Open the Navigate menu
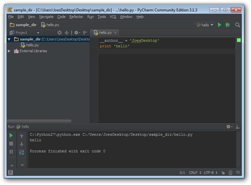The height and width of the screenshot is (185, 251). pyautogui.click(x=46, y=17)
